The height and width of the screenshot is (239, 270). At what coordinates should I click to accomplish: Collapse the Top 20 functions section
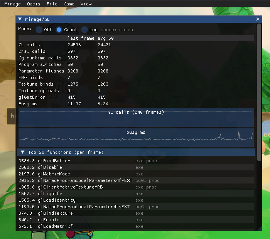[22, 152]
